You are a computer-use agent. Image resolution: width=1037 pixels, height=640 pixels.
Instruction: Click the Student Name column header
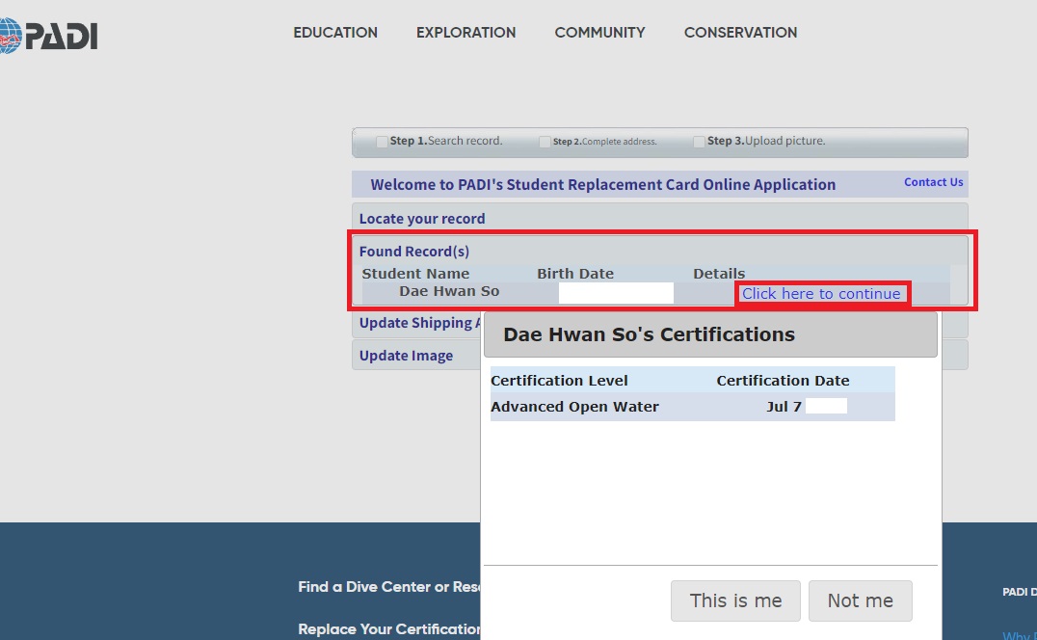(x=415, y=274)
